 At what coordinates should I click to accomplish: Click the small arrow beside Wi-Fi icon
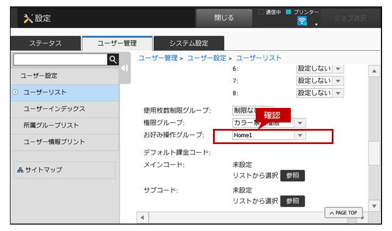pyautogui.click(x=317, y=24)
